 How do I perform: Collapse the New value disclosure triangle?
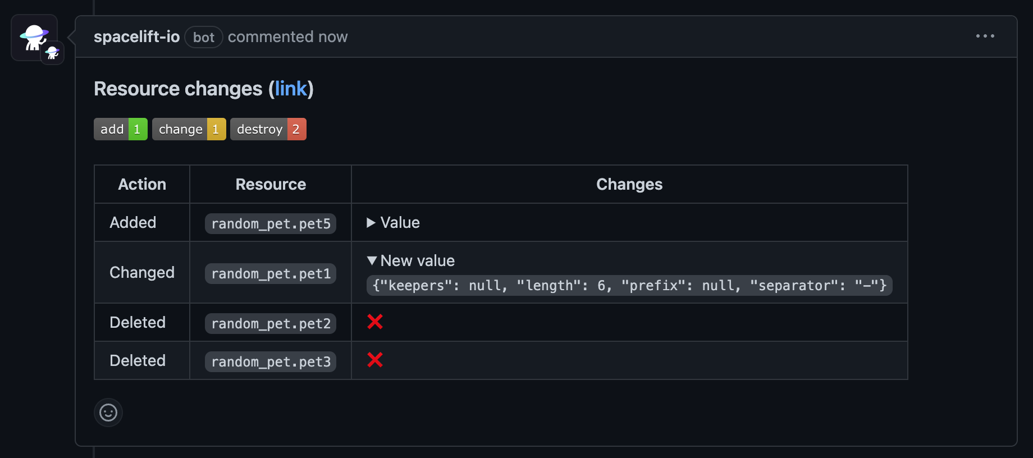coord(372,260)
